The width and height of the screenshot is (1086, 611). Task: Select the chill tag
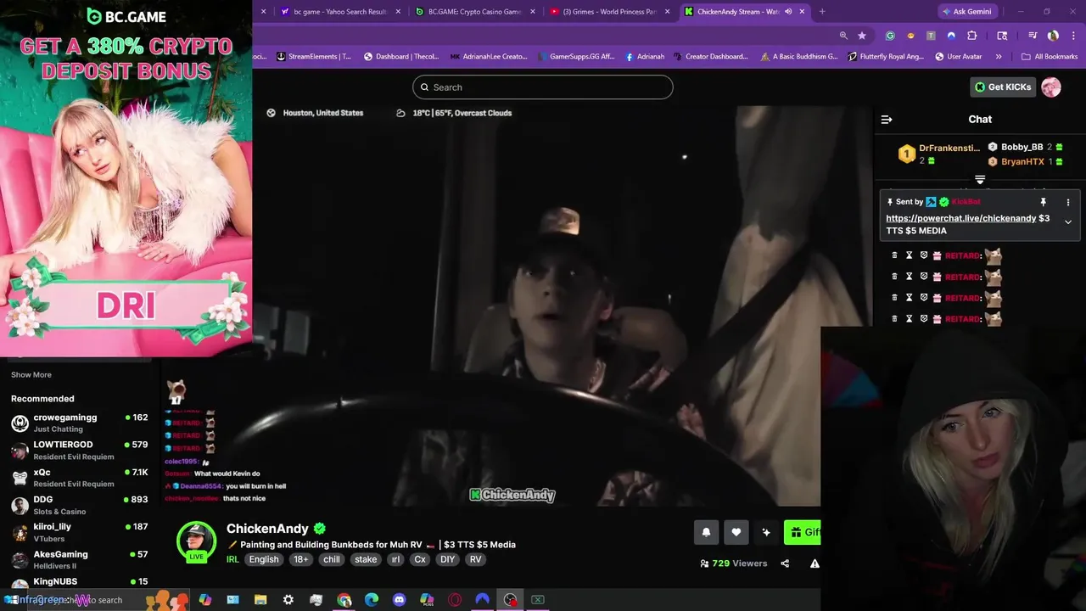(332, 559)
